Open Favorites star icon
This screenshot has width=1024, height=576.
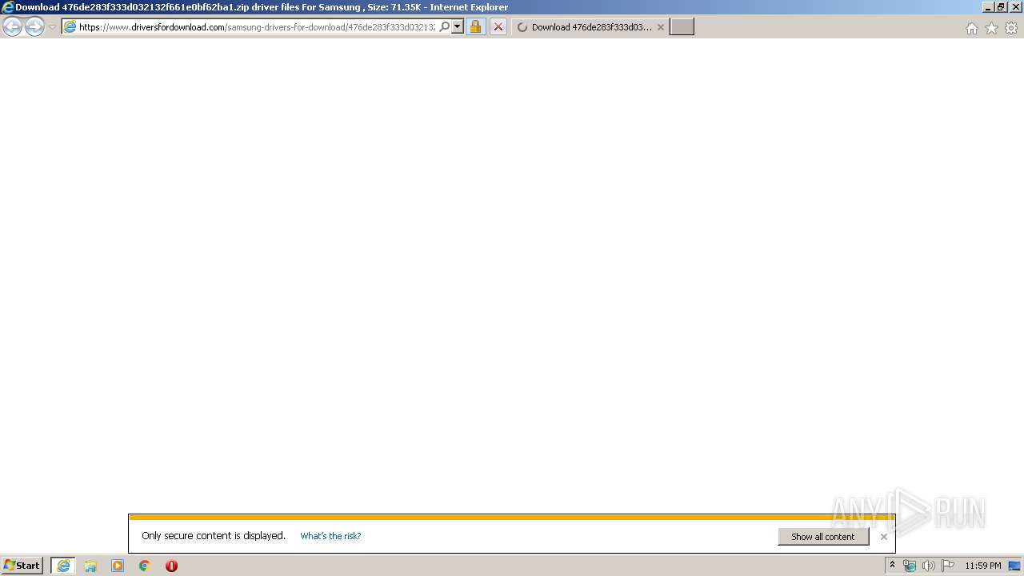pyautogui.click(x=991, y=28)
